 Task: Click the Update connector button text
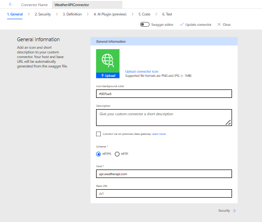click(x=198, y=24)
